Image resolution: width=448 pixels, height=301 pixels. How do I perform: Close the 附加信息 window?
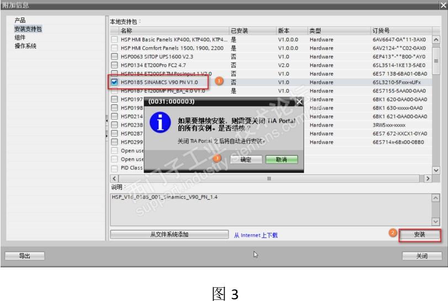pos(443,5)
